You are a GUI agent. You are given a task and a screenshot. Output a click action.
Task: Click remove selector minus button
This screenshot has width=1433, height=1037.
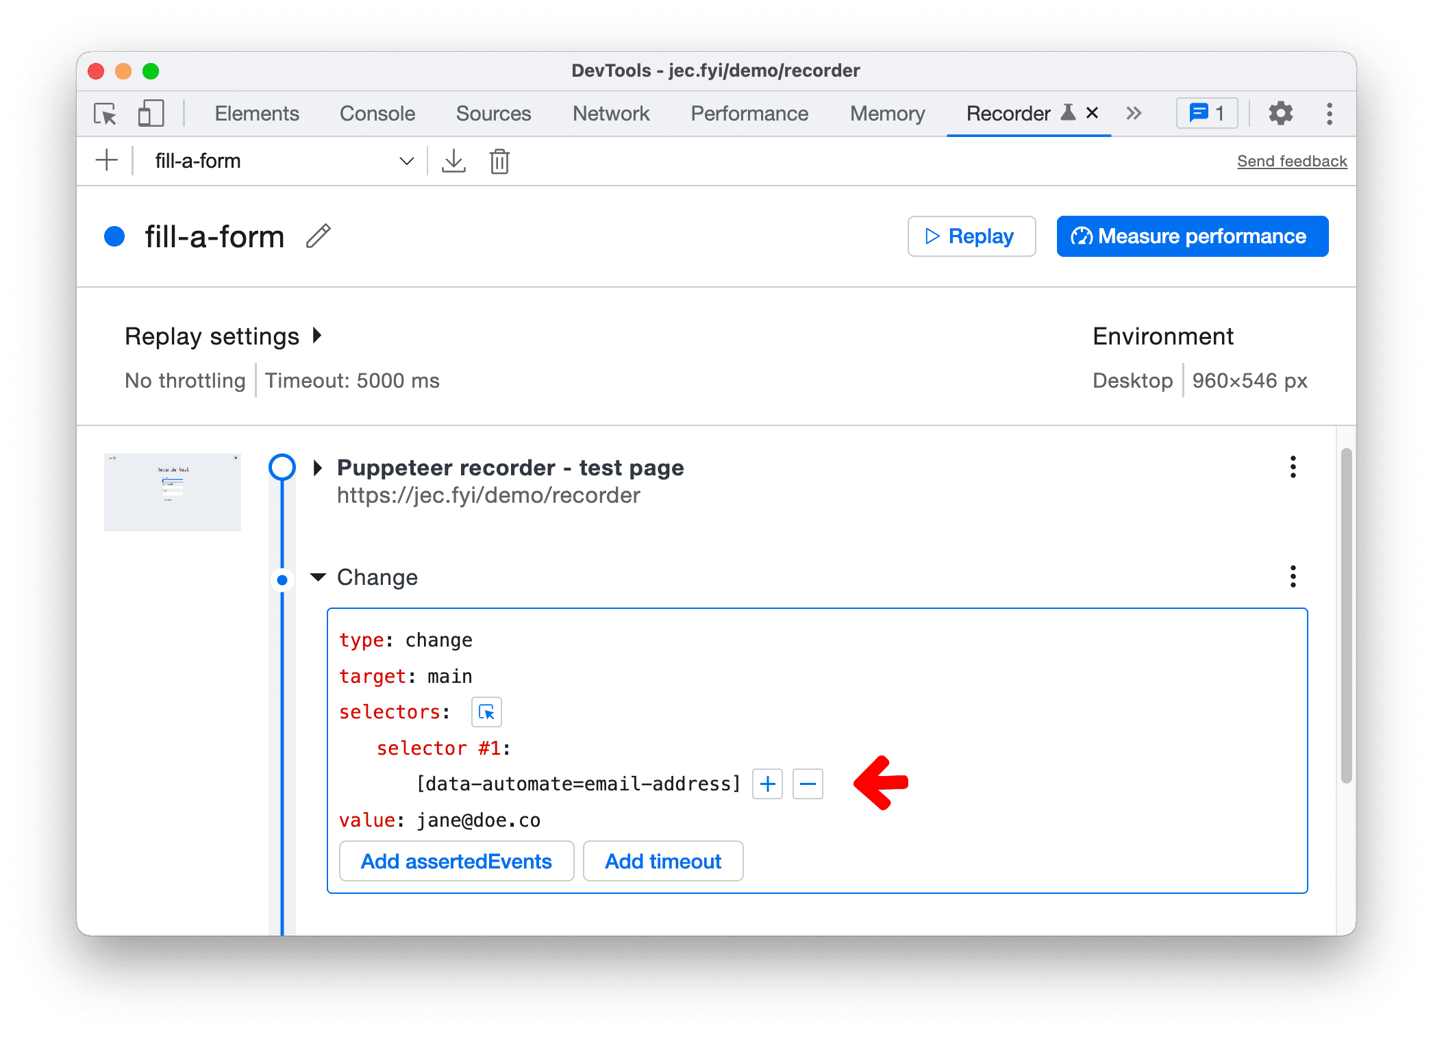808,784
